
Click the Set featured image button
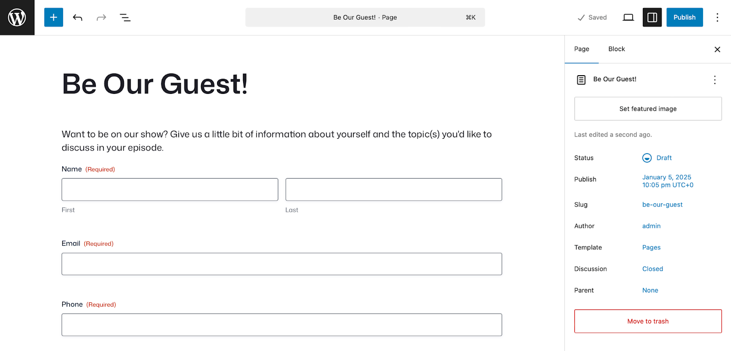[648, 108]
